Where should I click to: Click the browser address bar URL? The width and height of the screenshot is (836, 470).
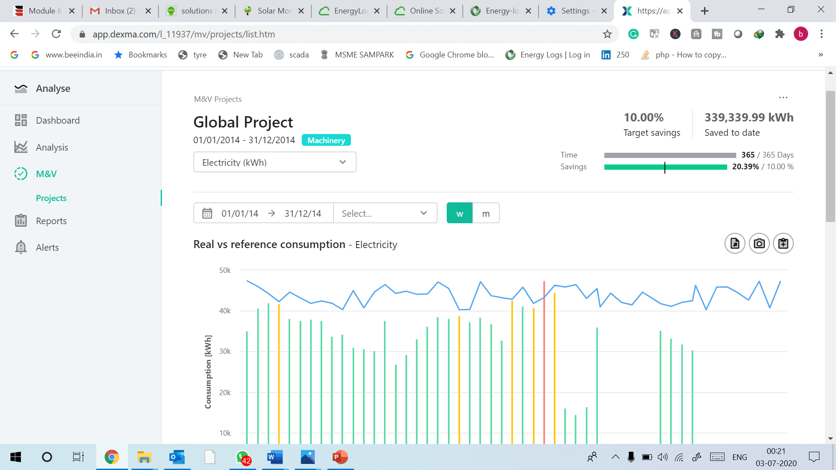click(183, 34)
